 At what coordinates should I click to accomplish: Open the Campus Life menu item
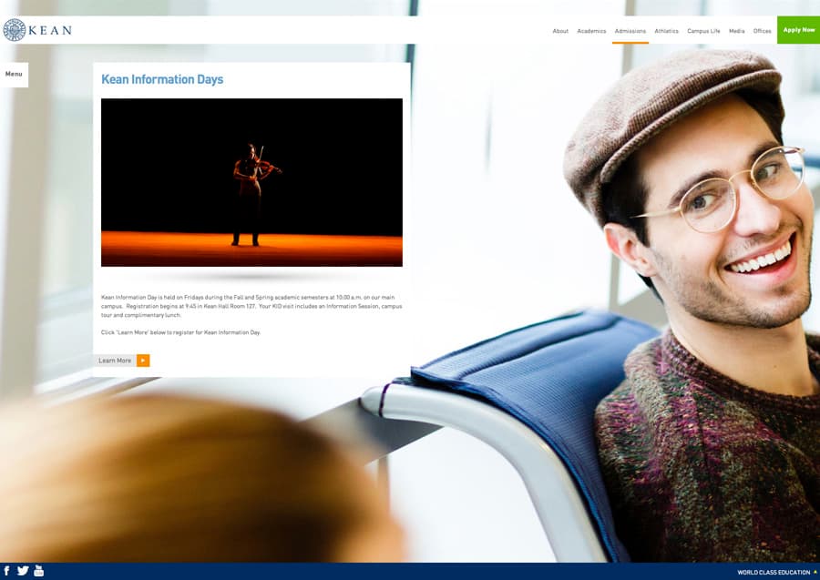pyautogui.click(x=703, y=31)
